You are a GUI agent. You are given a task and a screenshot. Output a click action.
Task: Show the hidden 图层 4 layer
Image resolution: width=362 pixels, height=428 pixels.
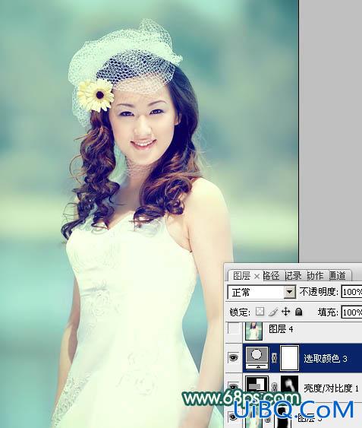pyautogui.click(x=234, y=328)
